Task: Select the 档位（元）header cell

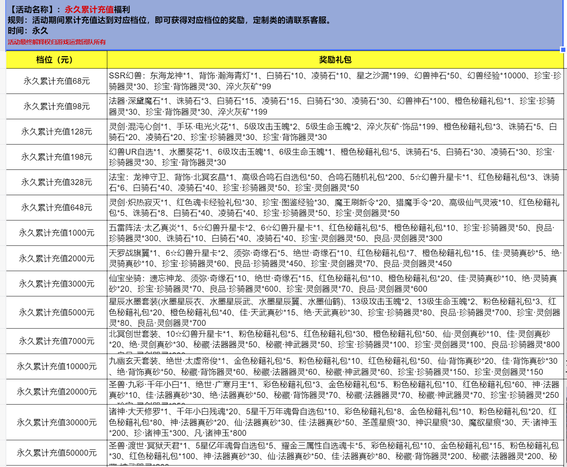Action: 56,60
